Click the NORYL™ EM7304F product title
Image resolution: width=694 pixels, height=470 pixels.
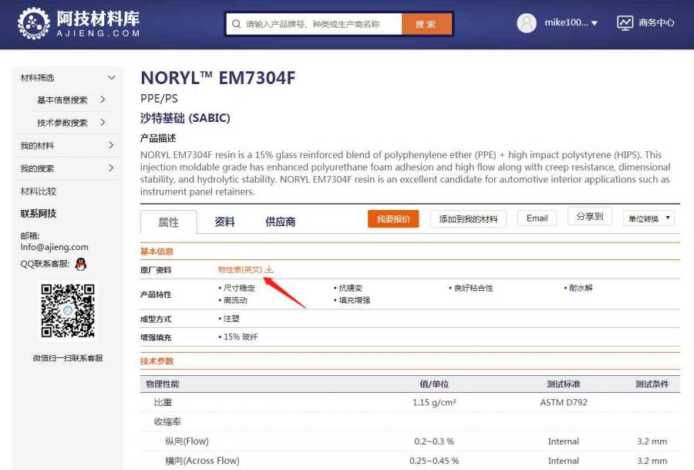[x=217, y=78]
